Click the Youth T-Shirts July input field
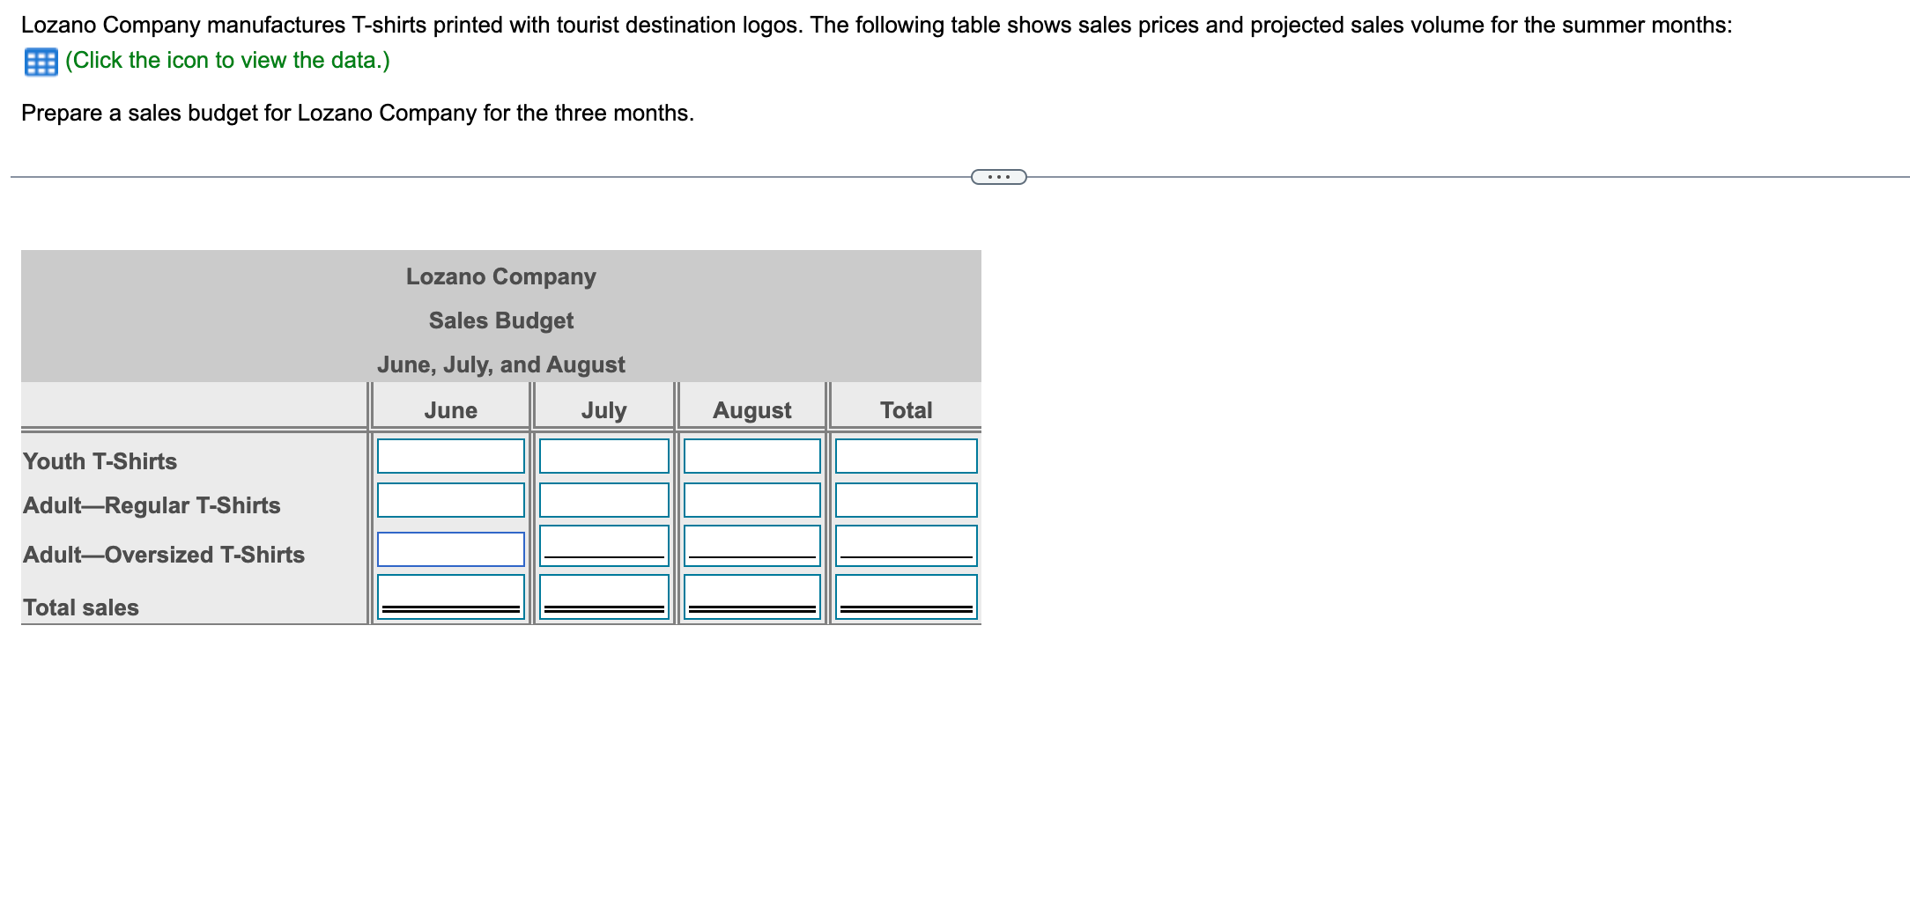 [603, 455]
